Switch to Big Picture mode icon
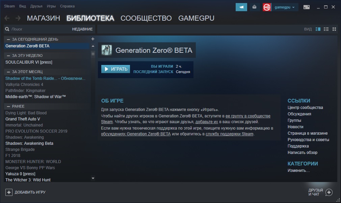Viewport: 341px width, 203px height. [307, 7]
